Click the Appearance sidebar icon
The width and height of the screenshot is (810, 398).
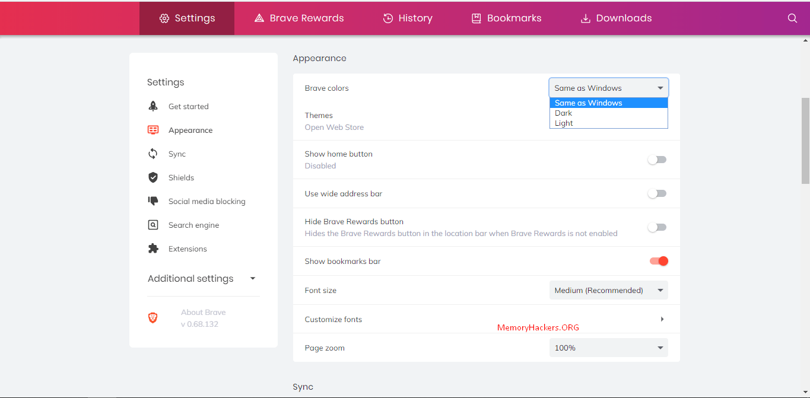[153, 130]
